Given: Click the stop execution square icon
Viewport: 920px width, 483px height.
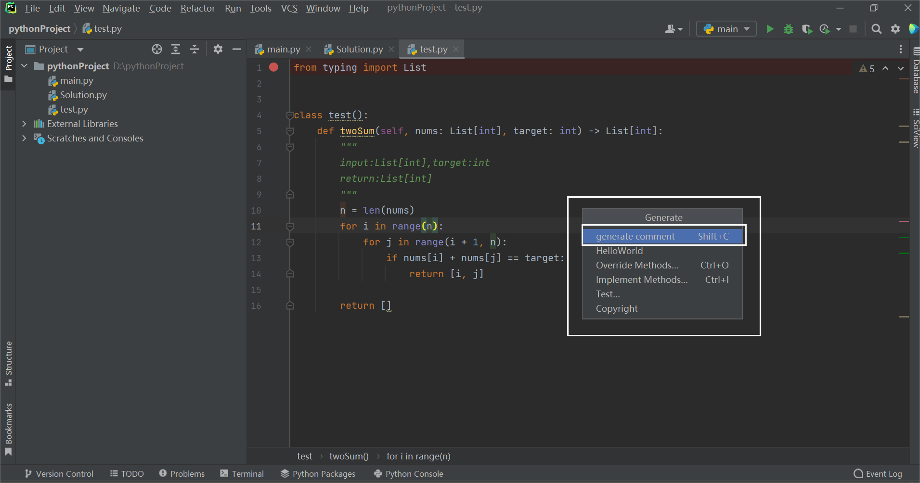Looking at the screenshot, I should coord(853,29).
